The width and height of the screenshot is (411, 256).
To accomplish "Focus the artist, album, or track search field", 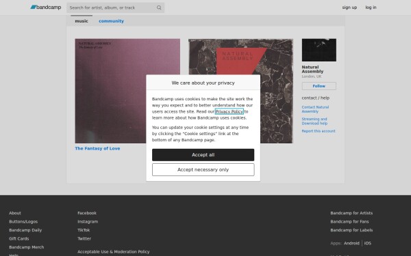I will click(x=115, y=8).
